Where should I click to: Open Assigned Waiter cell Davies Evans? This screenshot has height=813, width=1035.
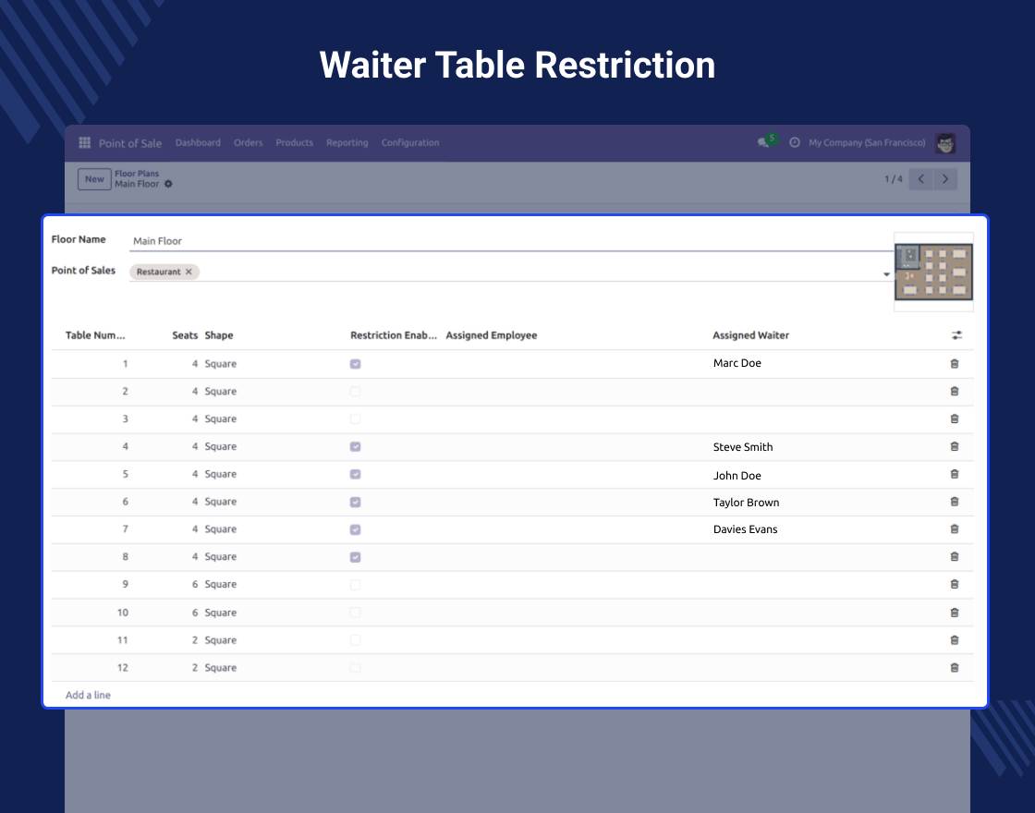click(745, 529)
